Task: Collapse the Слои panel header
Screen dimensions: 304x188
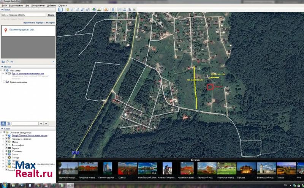Action: (2, 129)
